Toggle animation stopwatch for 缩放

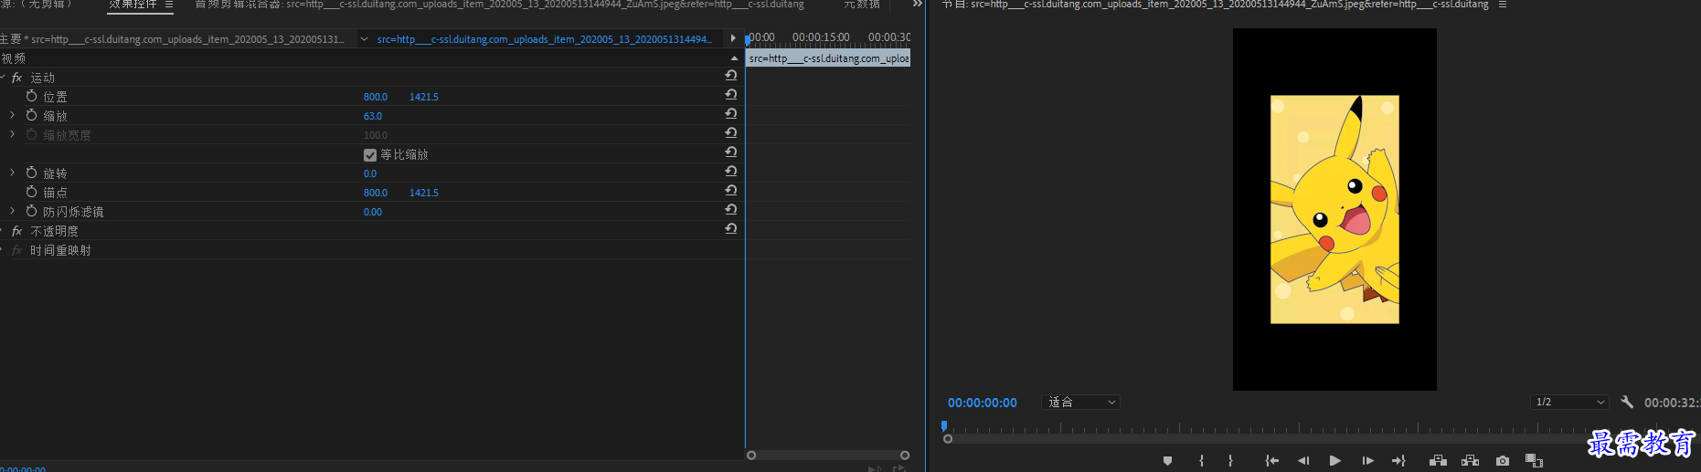(32, 115)
